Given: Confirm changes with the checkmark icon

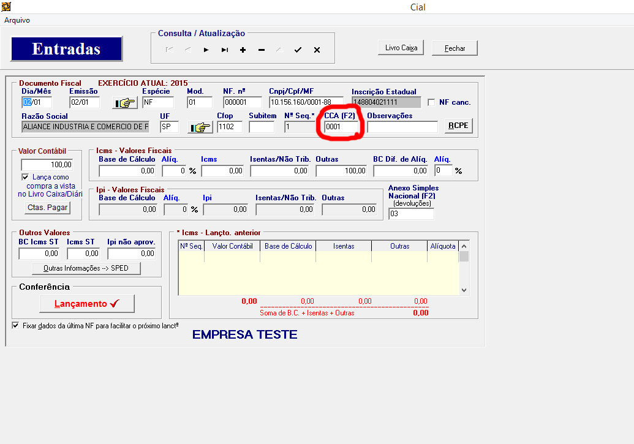Looking at the screenshot, I should (x=298, y=50).
